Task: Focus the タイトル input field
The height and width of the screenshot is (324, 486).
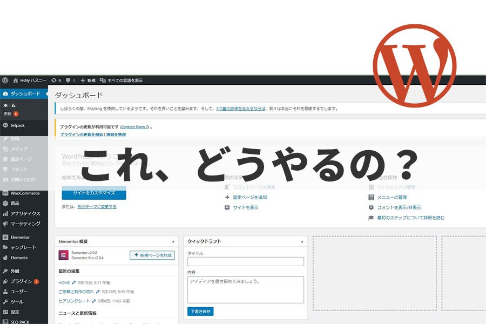Action: 246,261
